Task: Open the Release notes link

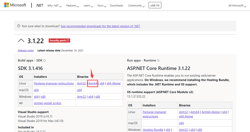Action: tap(26, 51)
